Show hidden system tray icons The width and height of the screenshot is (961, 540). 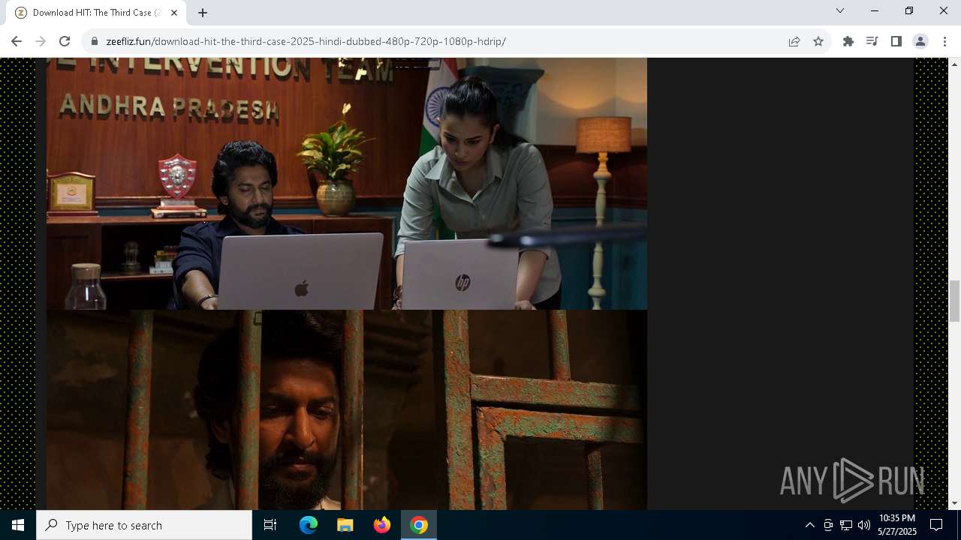click(x=809, y=525)
